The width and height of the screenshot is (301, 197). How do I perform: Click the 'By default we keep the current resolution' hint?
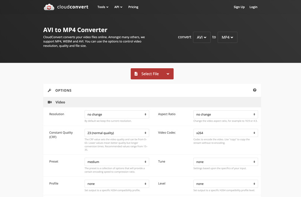pyautogui.click(x=108, y=121)
